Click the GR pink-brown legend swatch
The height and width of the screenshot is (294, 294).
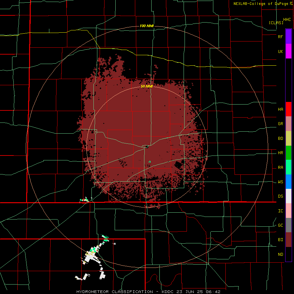tap(288, 123)
